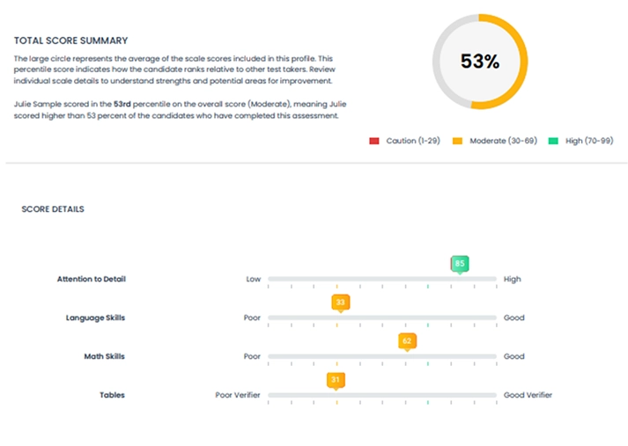Image resolution: width=628 pixels, height=446 pixels.
Task: Click the 53% donut chart
Action: tap(480, 62)
